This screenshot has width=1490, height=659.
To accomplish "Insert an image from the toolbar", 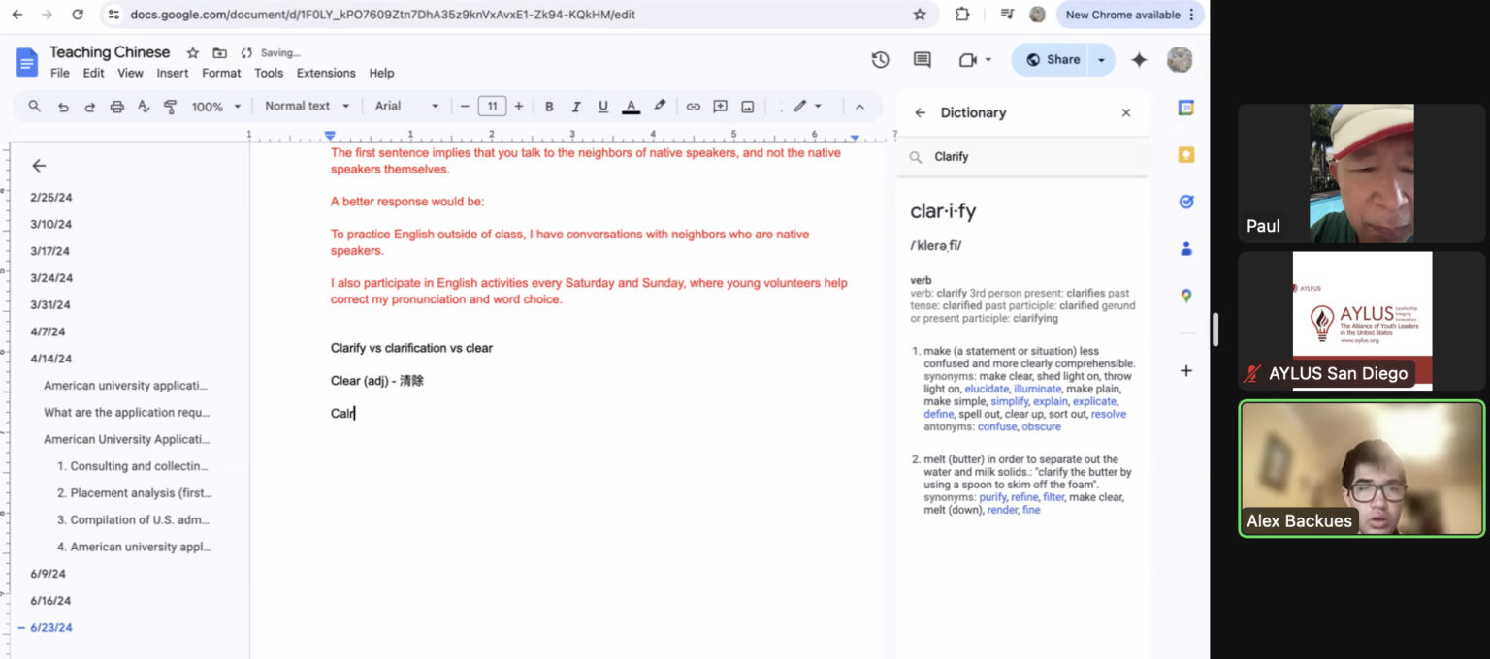I will pyautogui.click(x=748, y=107).
